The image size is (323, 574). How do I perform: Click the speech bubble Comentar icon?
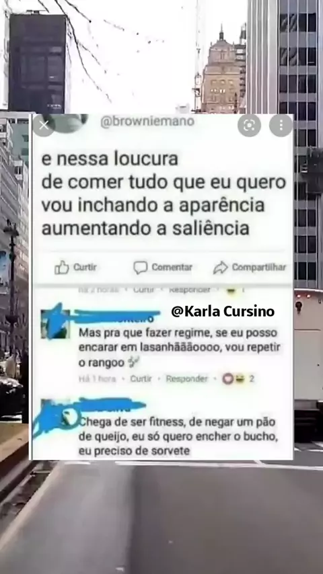point(140,268)
